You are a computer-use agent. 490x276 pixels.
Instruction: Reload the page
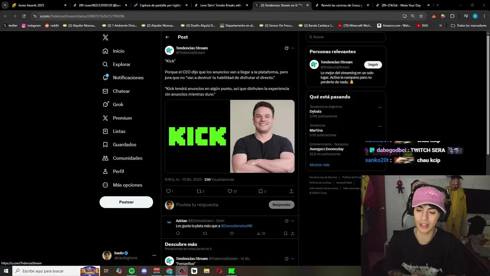click(24, 16)
